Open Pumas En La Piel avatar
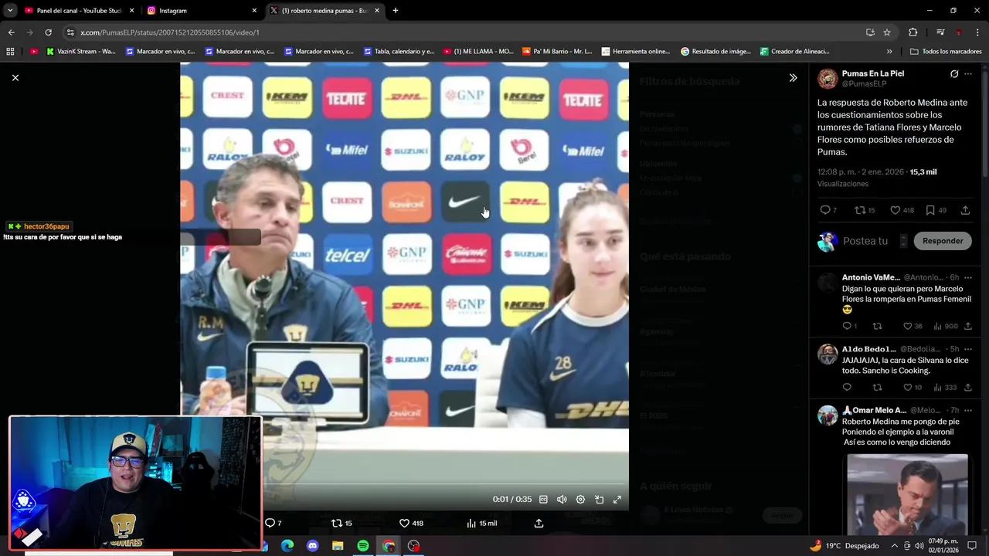989x556 pixels. [x=828, y=78]
